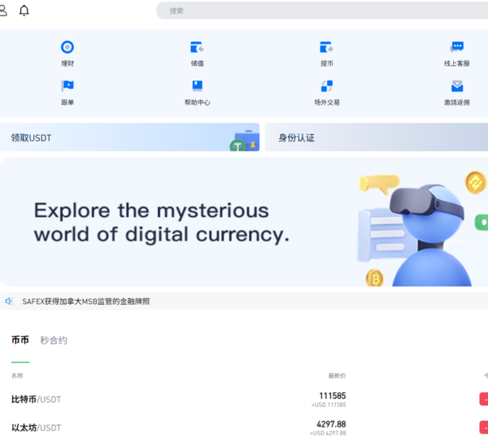
Task: Click the speaker announcement icon
Action: coord(9,301)
